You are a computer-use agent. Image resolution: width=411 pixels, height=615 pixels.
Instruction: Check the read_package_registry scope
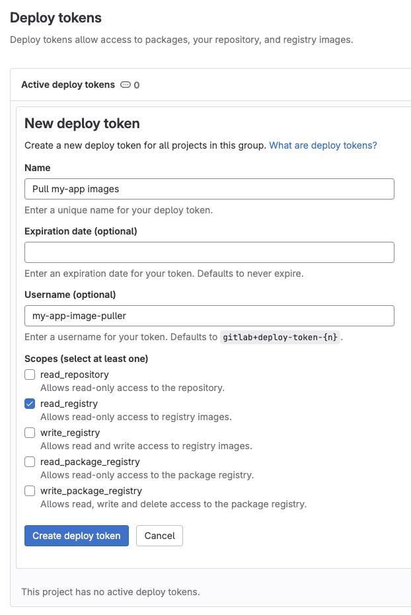tap(29, 461)
